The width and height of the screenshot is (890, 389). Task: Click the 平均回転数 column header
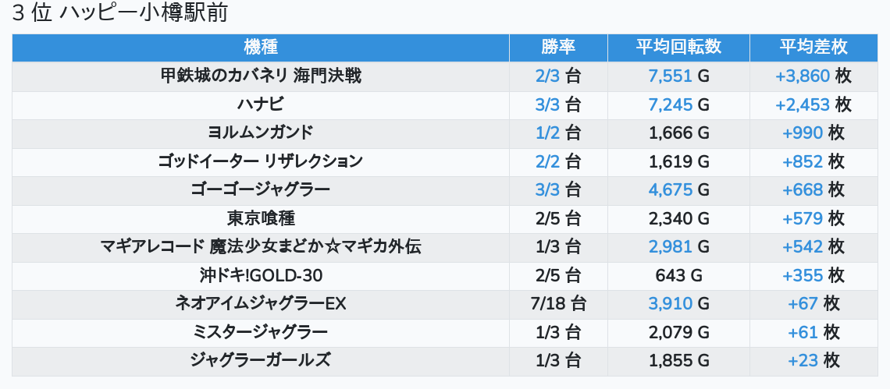678,47
